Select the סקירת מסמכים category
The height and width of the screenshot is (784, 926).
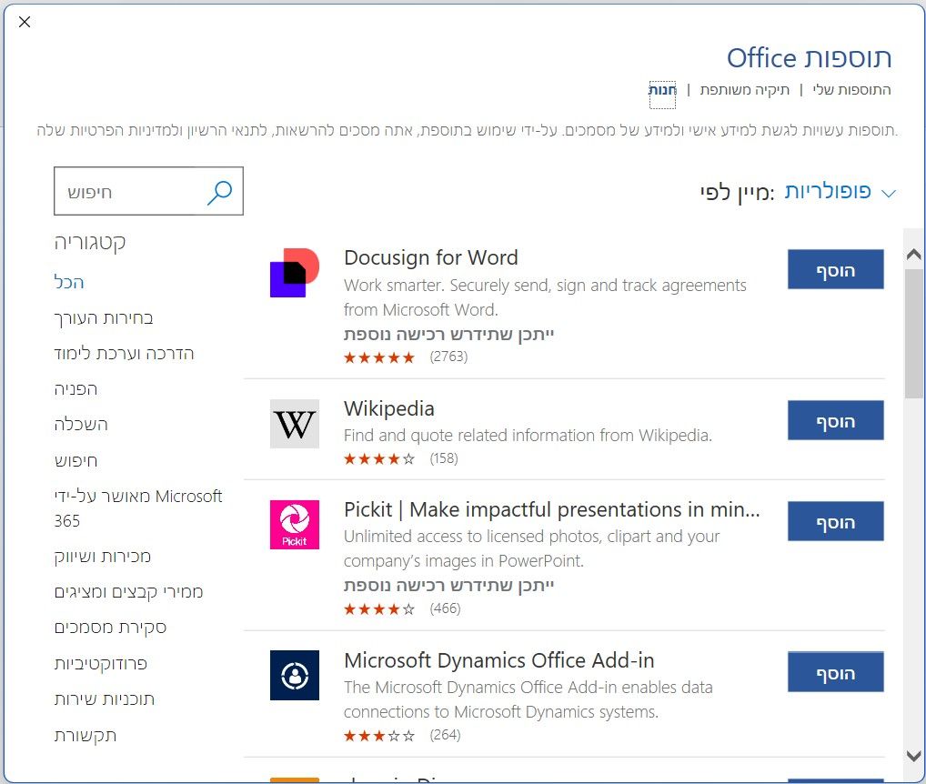(x=110, y=628)
